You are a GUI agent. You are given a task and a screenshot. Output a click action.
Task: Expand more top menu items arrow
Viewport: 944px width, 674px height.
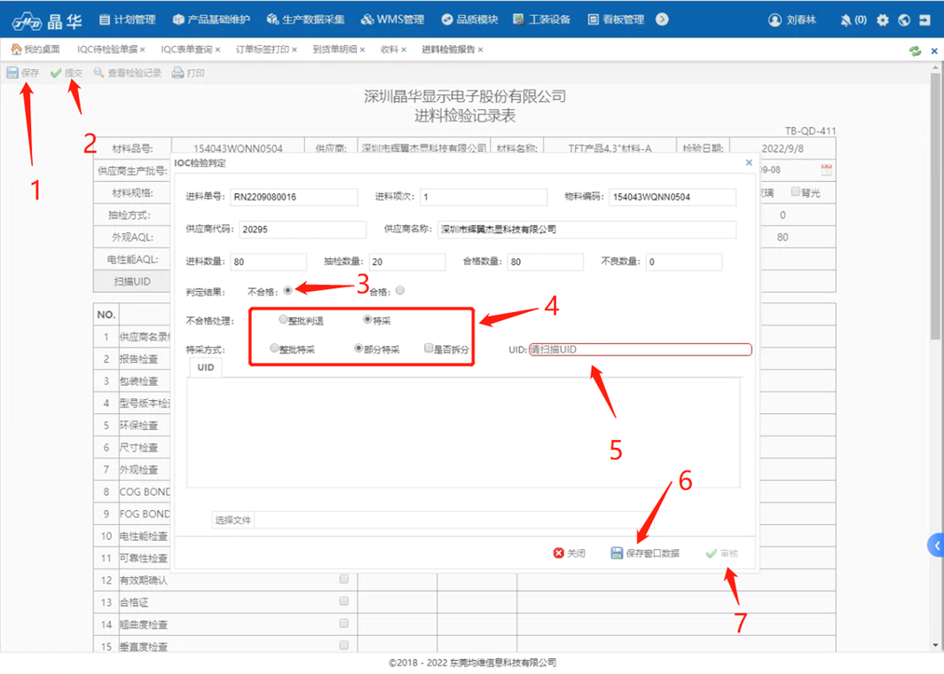tap(662, 20)
